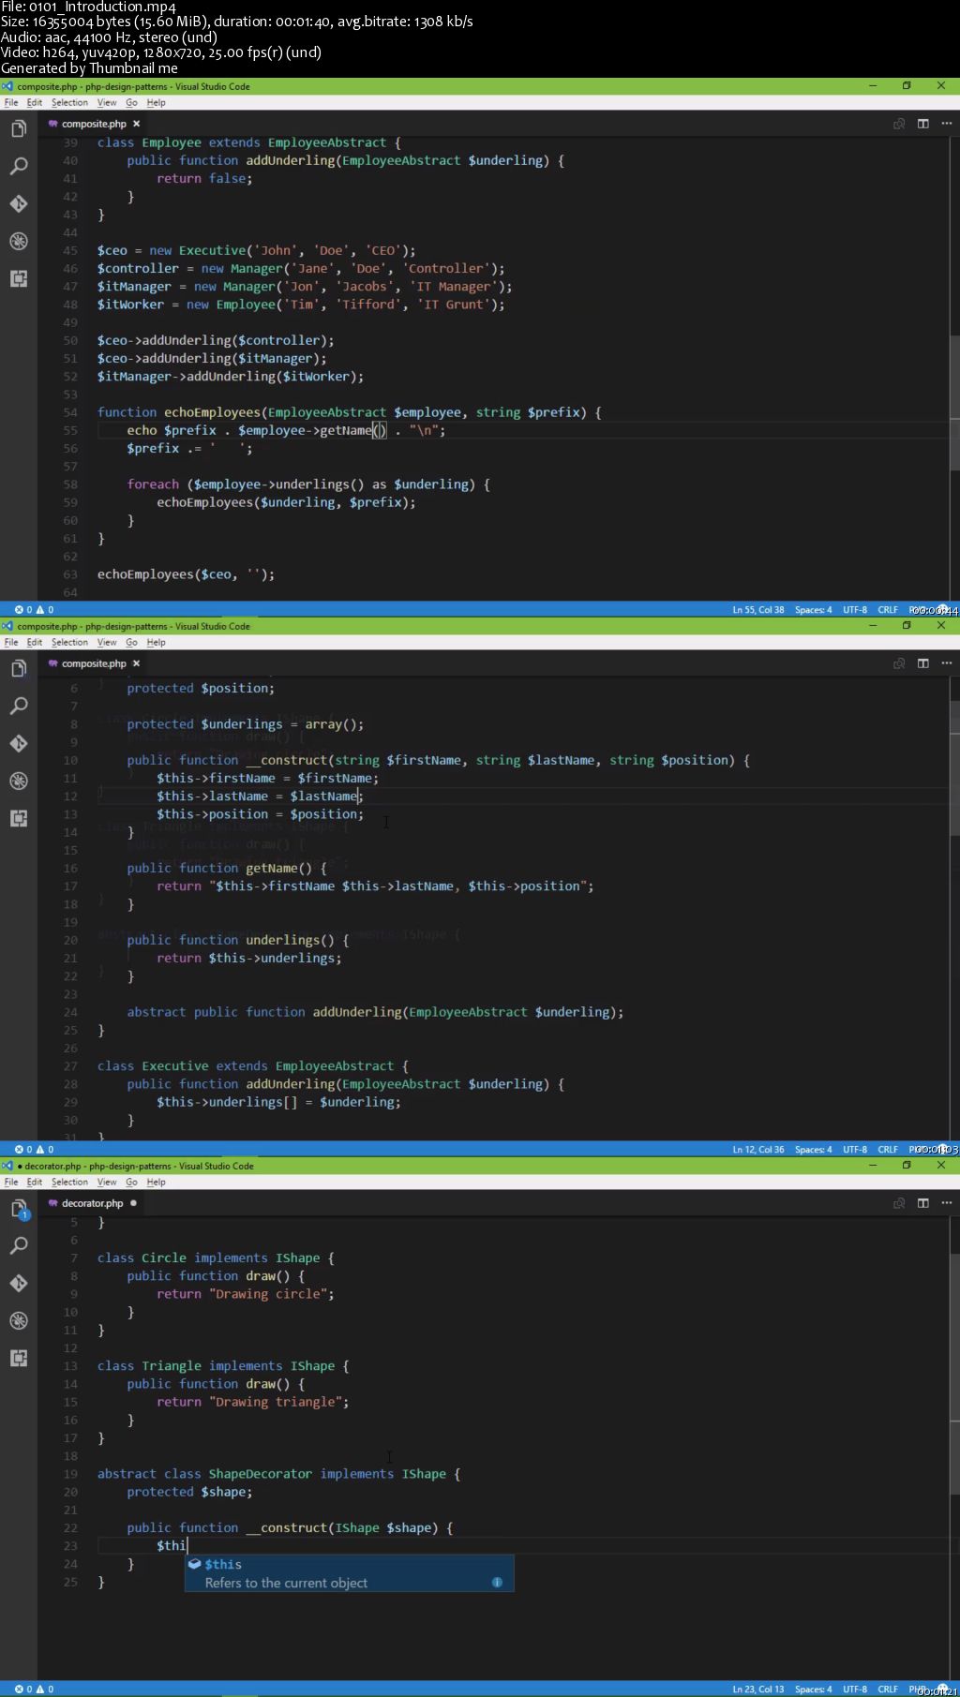Screen dimensions: 960x1697
Task: Click the 'protected $underlings = array();' line
Action: [246, 724]
